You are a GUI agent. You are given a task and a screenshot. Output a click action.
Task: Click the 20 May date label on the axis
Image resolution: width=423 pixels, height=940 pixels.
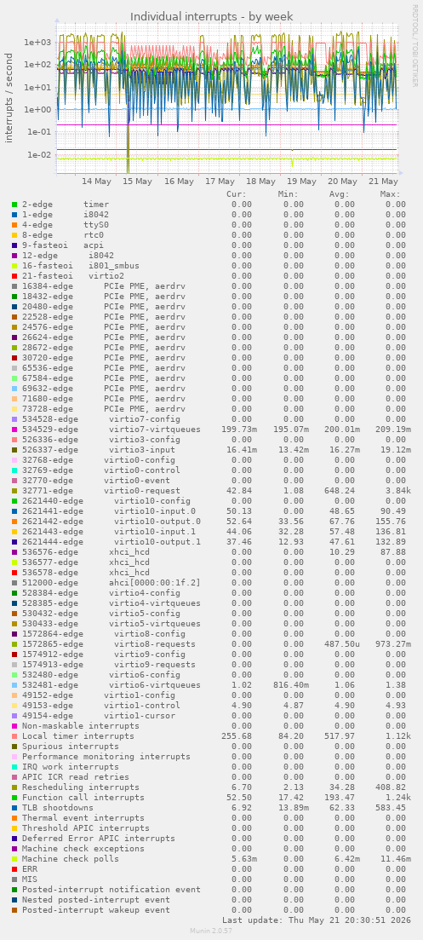pos(343,181)
